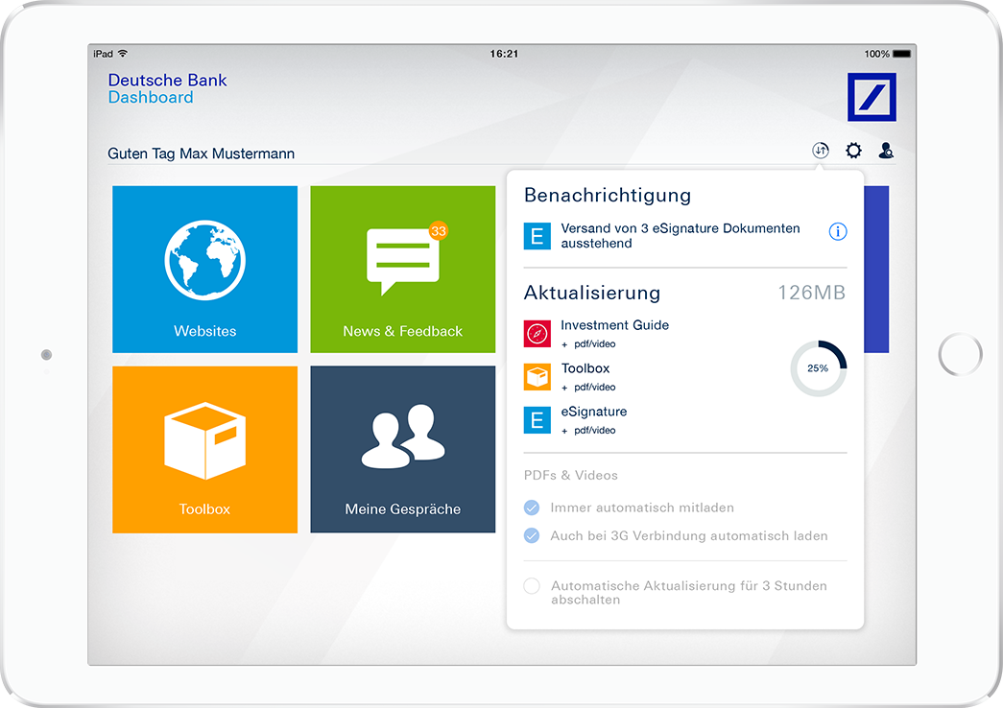
Task: Open the News & Feedback tile
Action: pos(403,270)
